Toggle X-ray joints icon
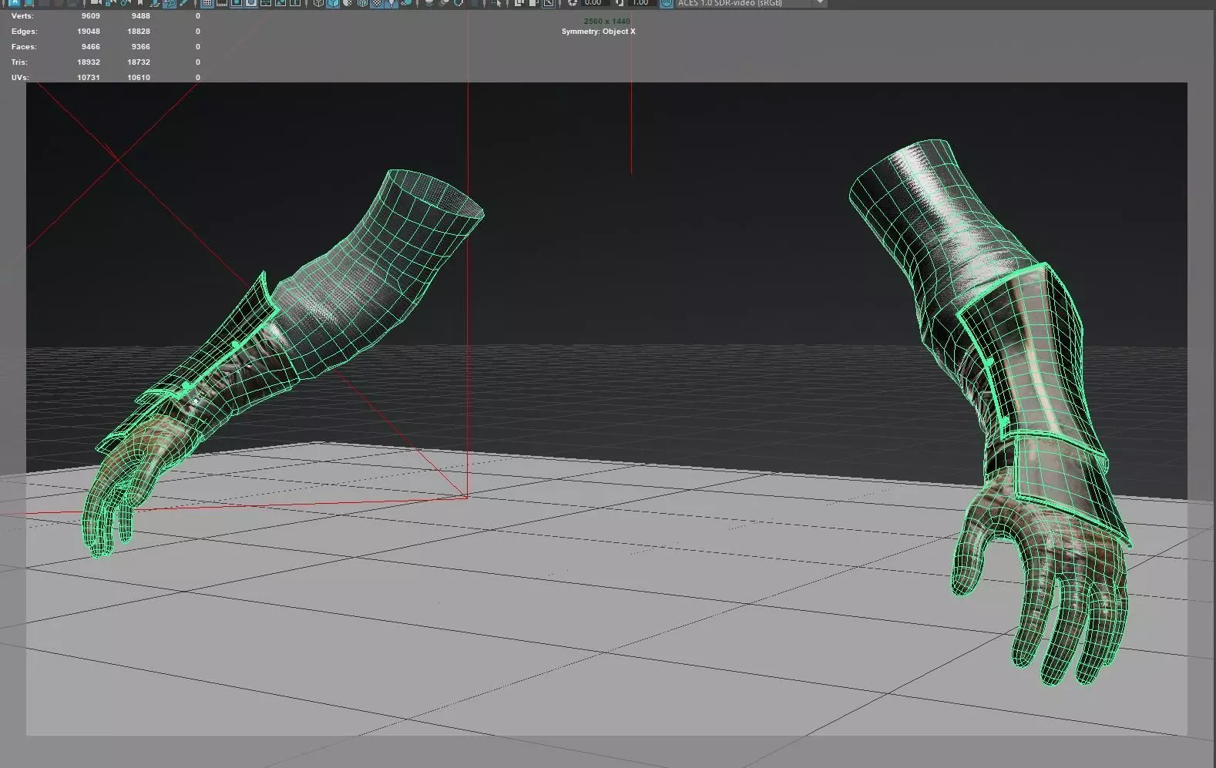 [x=548, y=3]
